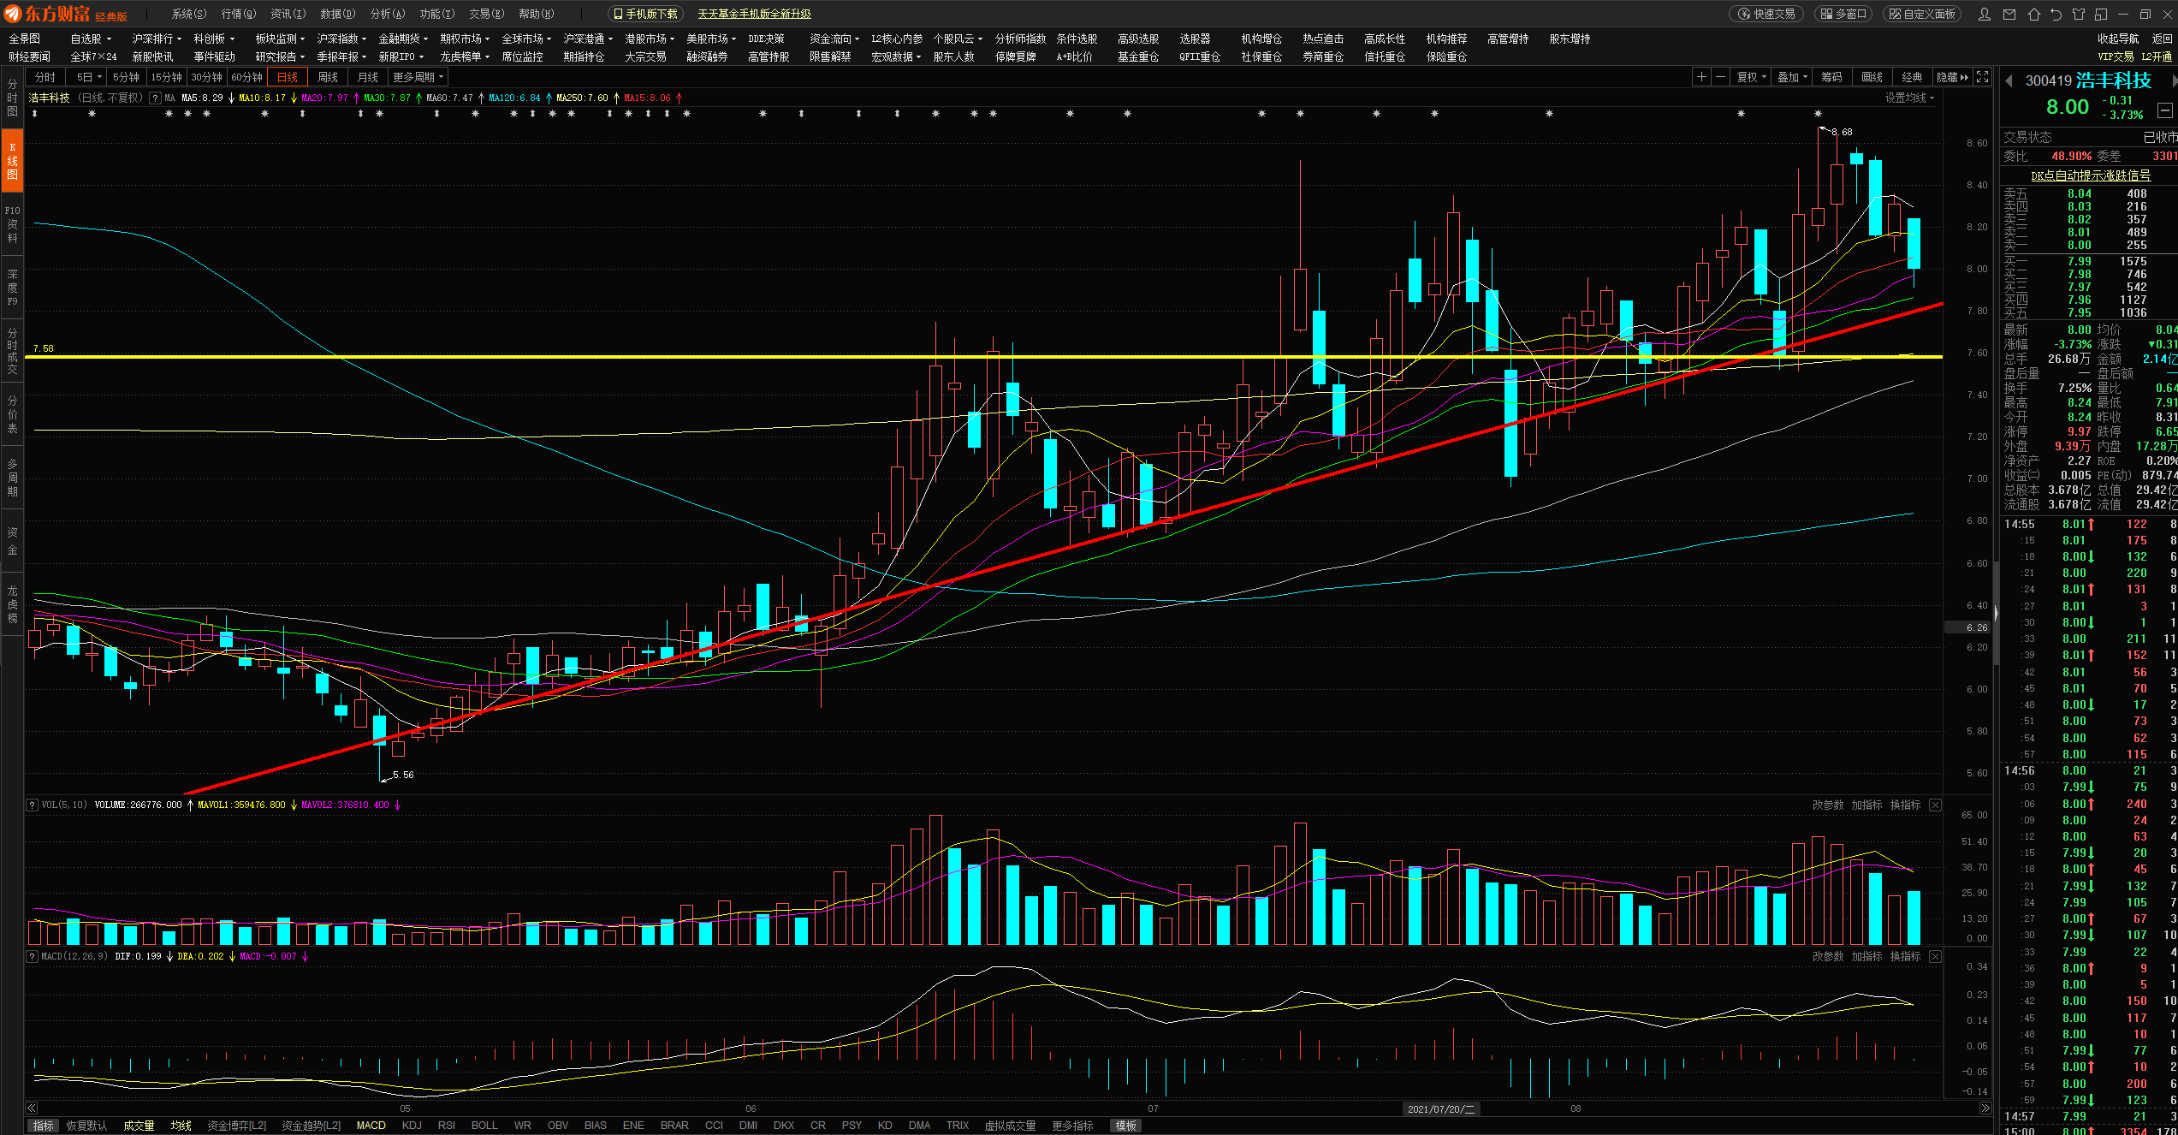Expand the 复权 dropdown
This screenshot has width=2178, height=1135.
[x=1751, y=77]
